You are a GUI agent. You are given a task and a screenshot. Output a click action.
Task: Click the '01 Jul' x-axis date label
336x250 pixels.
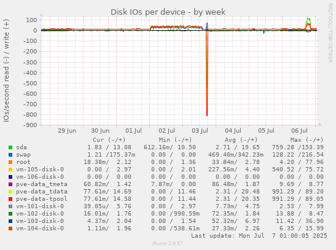click(x=133, y=131)
